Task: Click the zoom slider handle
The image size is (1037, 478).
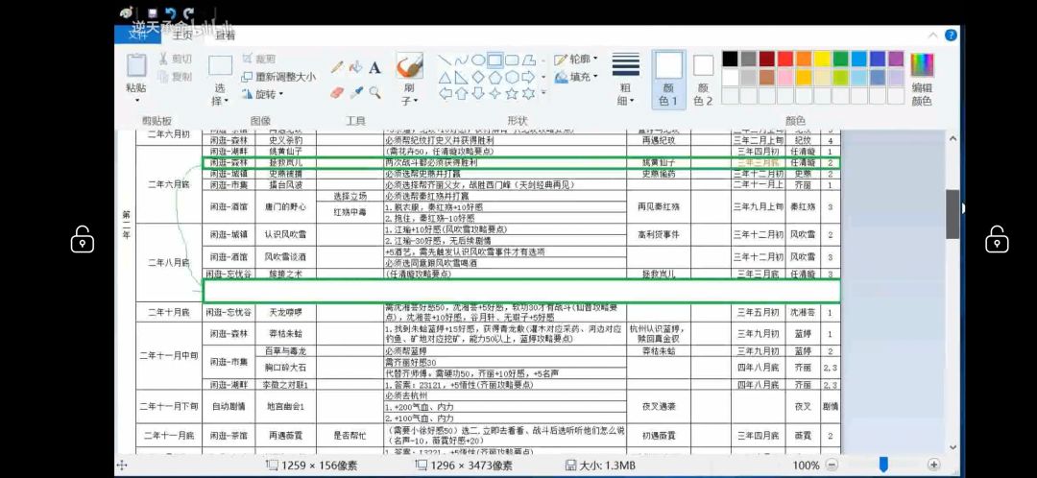Action: point(883,465)
